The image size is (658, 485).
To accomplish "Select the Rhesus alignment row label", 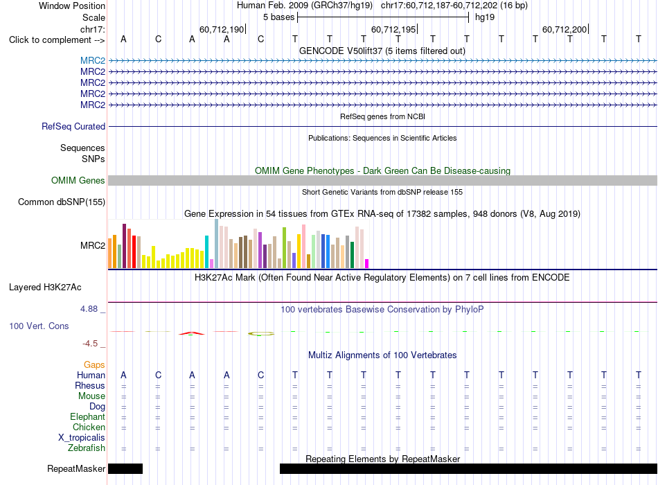I will (x=90, y=386).
